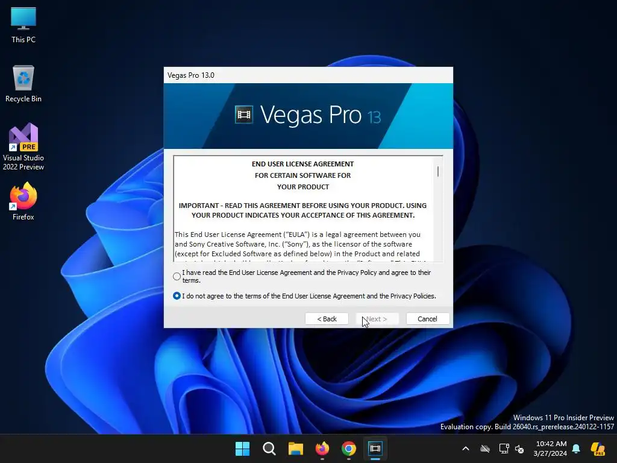Open the clock showing 10:42 AM
The height and width of the screenshot is (463, 617).
(550, 449)
